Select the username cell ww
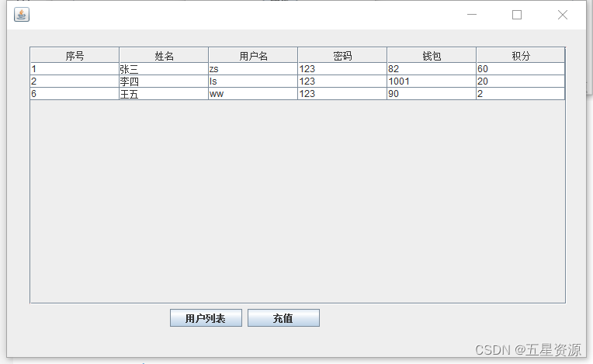593x364 pixels. (x=253, y=94)
